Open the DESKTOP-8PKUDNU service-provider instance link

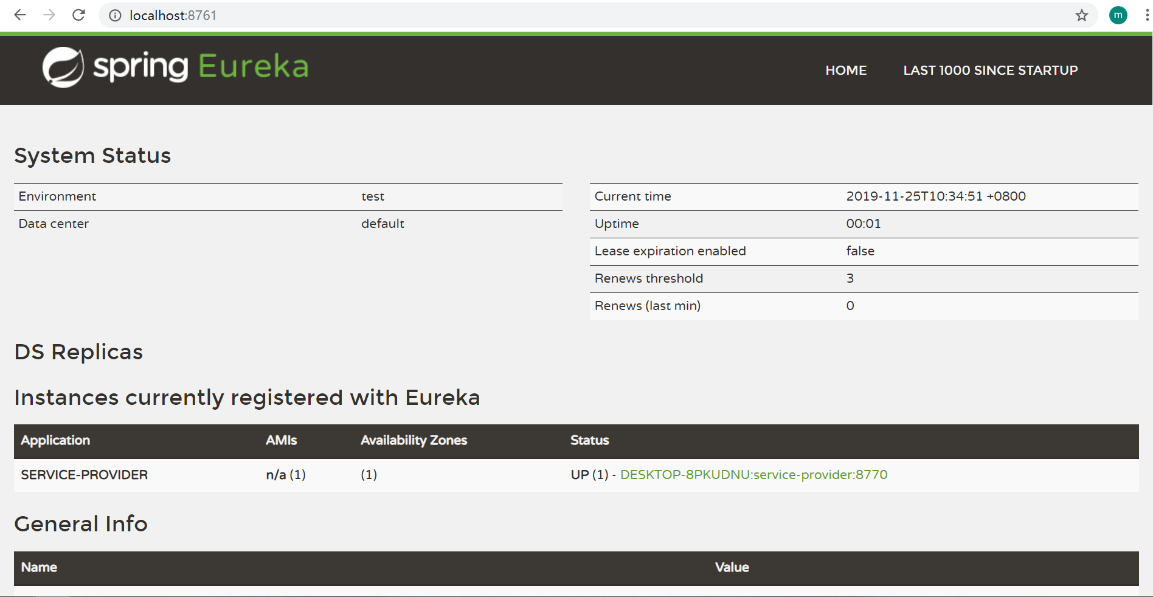click(x=753, y=475)
